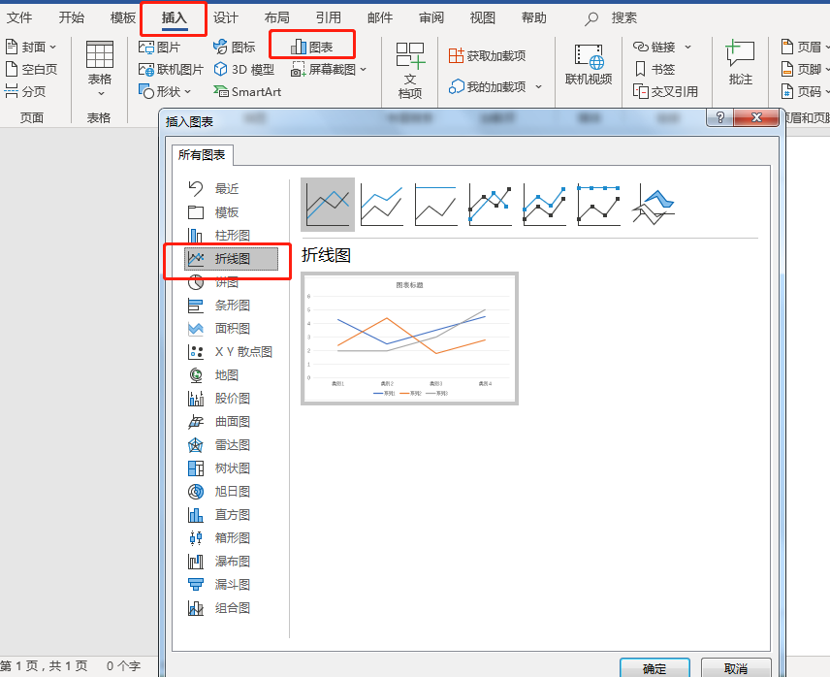Select Recent (最近) chart category
The width and height of the screenshot is (830, 677).
pyautogui.click(x=213, y=188)
